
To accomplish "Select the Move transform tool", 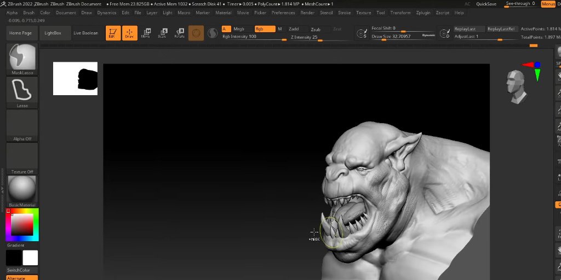I will 146,33.
